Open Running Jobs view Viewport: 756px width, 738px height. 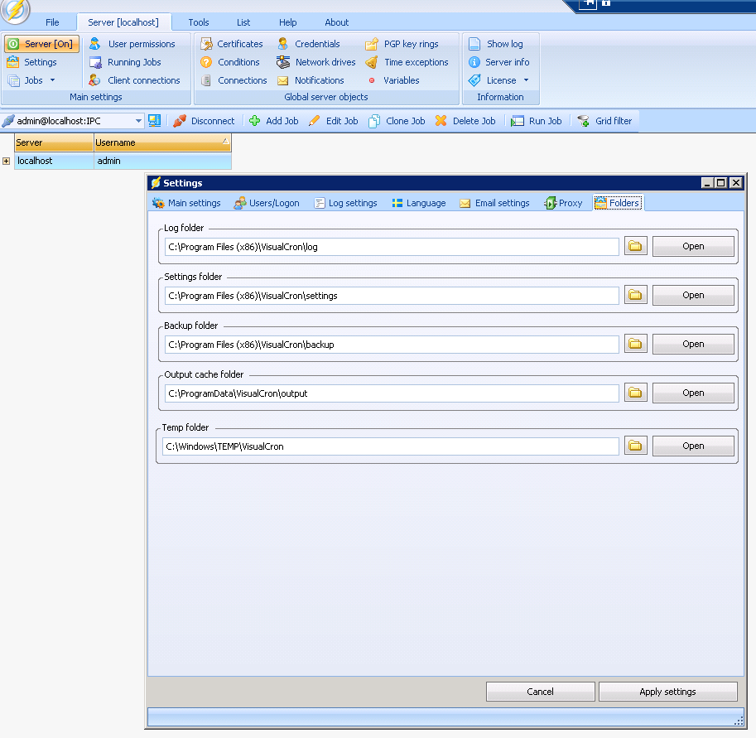point(133,62)
